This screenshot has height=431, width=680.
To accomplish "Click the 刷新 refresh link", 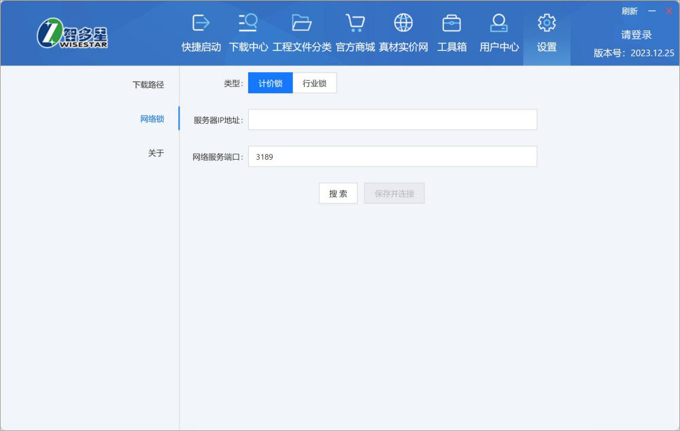I will coord(629,11).
